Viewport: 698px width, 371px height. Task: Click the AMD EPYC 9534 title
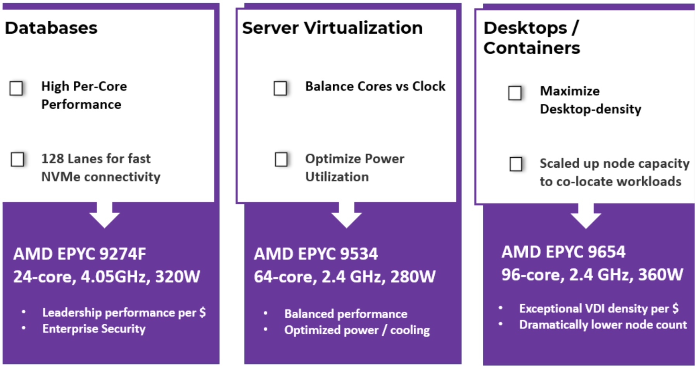click(x=316, y=254)
